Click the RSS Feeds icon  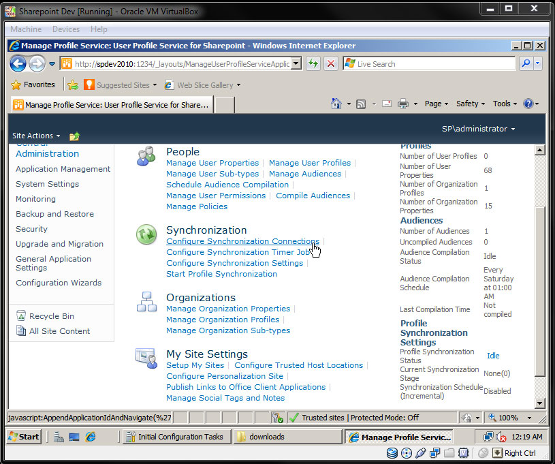tap(361, 104)
